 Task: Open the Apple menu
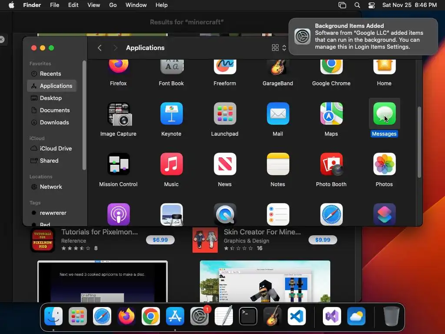11,5
